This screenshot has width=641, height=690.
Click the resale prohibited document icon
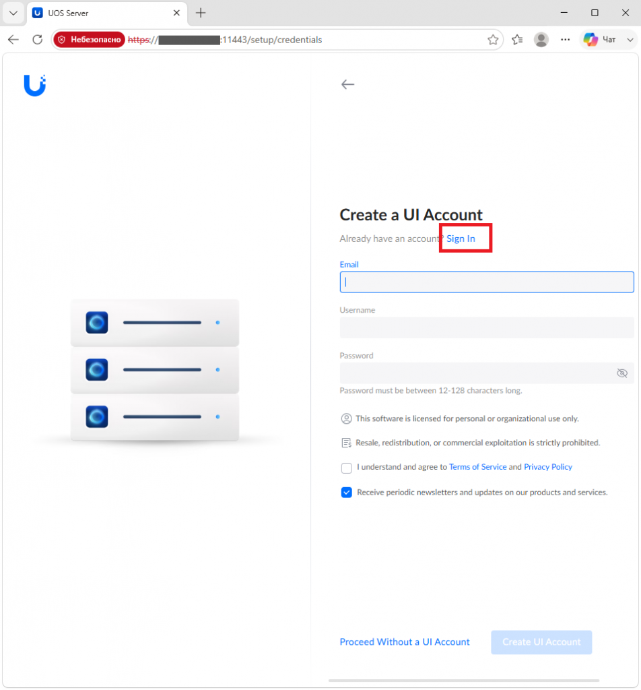click(x=347, y=443)
